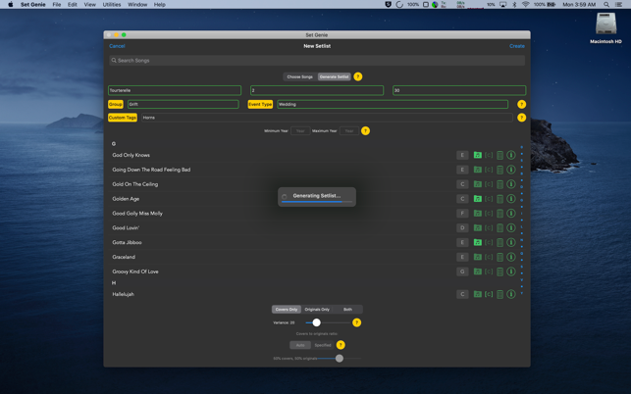This screenshot has height=394, width=631.
Task: Click help icon beside Variance slider
Action: click(x=356, y=322)
